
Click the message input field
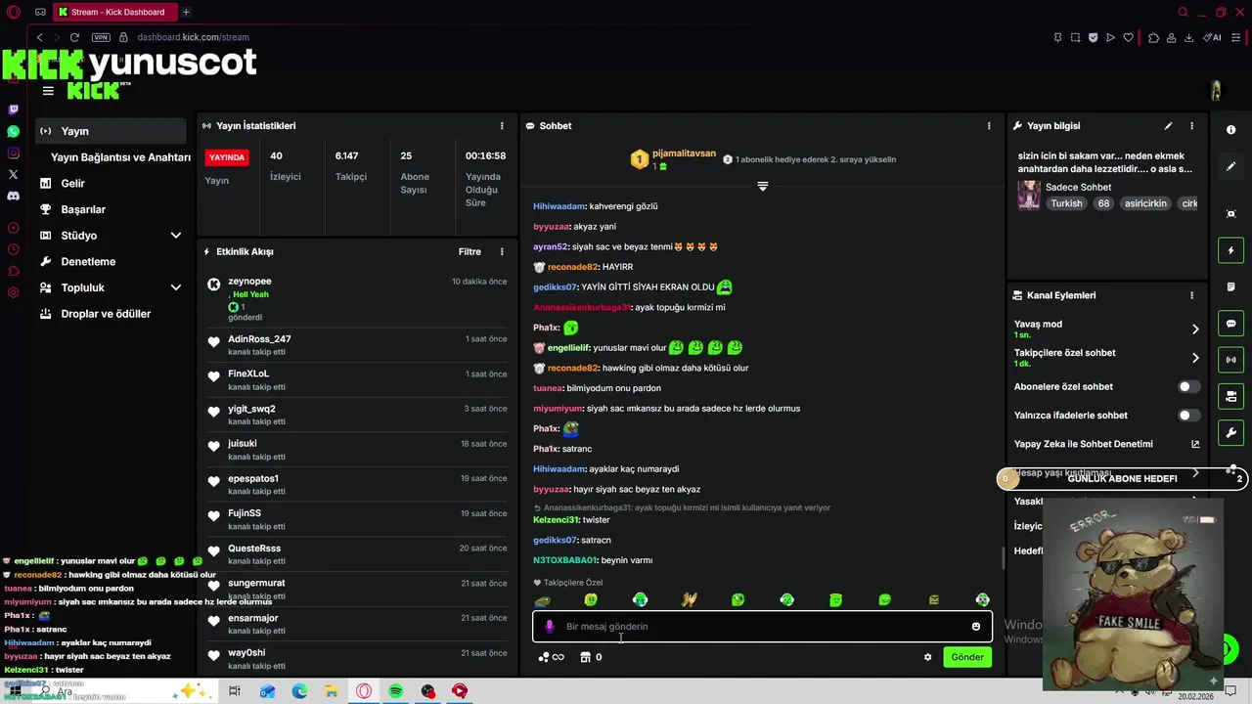[x=762, y=627]
